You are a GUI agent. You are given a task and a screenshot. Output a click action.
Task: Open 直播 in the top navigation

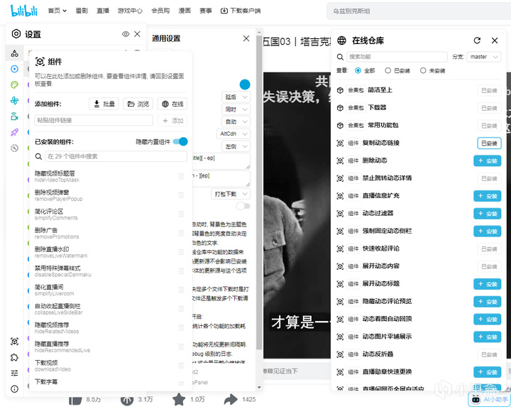click(103, 11)
